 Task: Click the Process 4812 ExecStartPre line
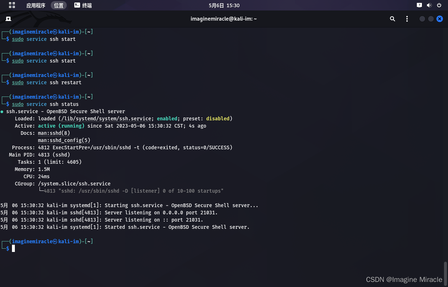click(122, 147)
